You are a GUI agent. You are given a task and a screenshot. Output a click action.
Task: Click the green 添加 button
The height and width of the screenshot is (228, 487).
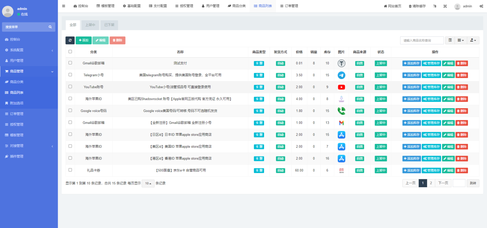(x=84, y=40)
